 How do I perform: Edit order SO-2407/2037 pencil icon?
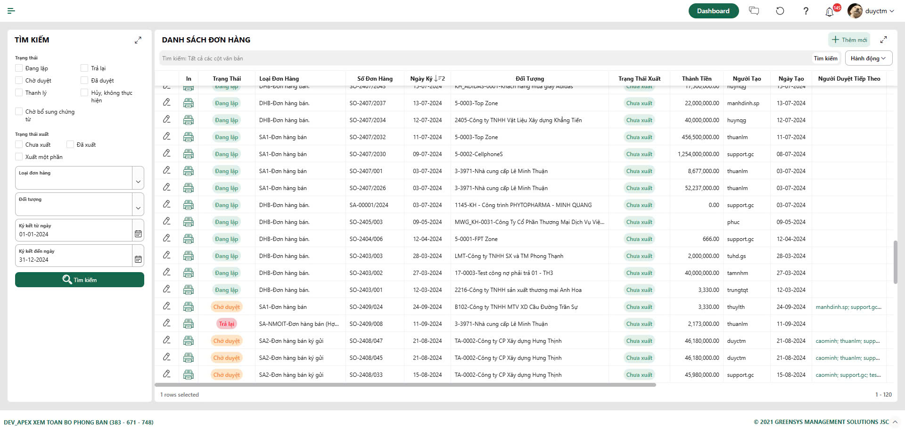pos(167,102)
